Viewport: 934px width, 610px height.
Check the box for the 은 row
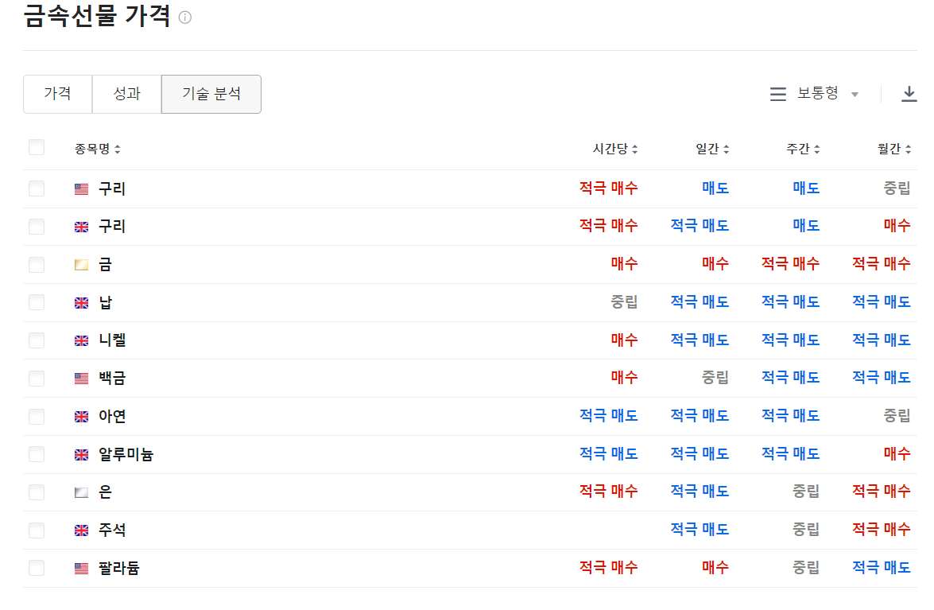pyautogui.click(x=37, y=492)
